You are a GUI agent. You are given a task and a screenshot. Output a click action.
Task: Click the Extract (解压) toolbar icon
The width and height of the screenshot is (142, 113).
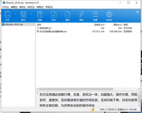point(23,14)
